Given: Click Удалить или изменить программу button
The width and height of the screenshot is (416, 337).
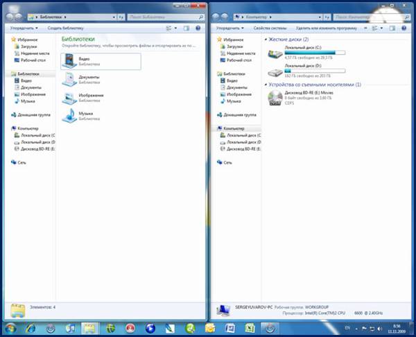Looking at the screenshot, I should pyautogui.click(x=327, y=28).
